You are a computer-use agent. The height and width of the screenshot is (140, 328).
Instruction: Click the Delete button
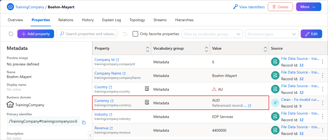tap(280, 7)
